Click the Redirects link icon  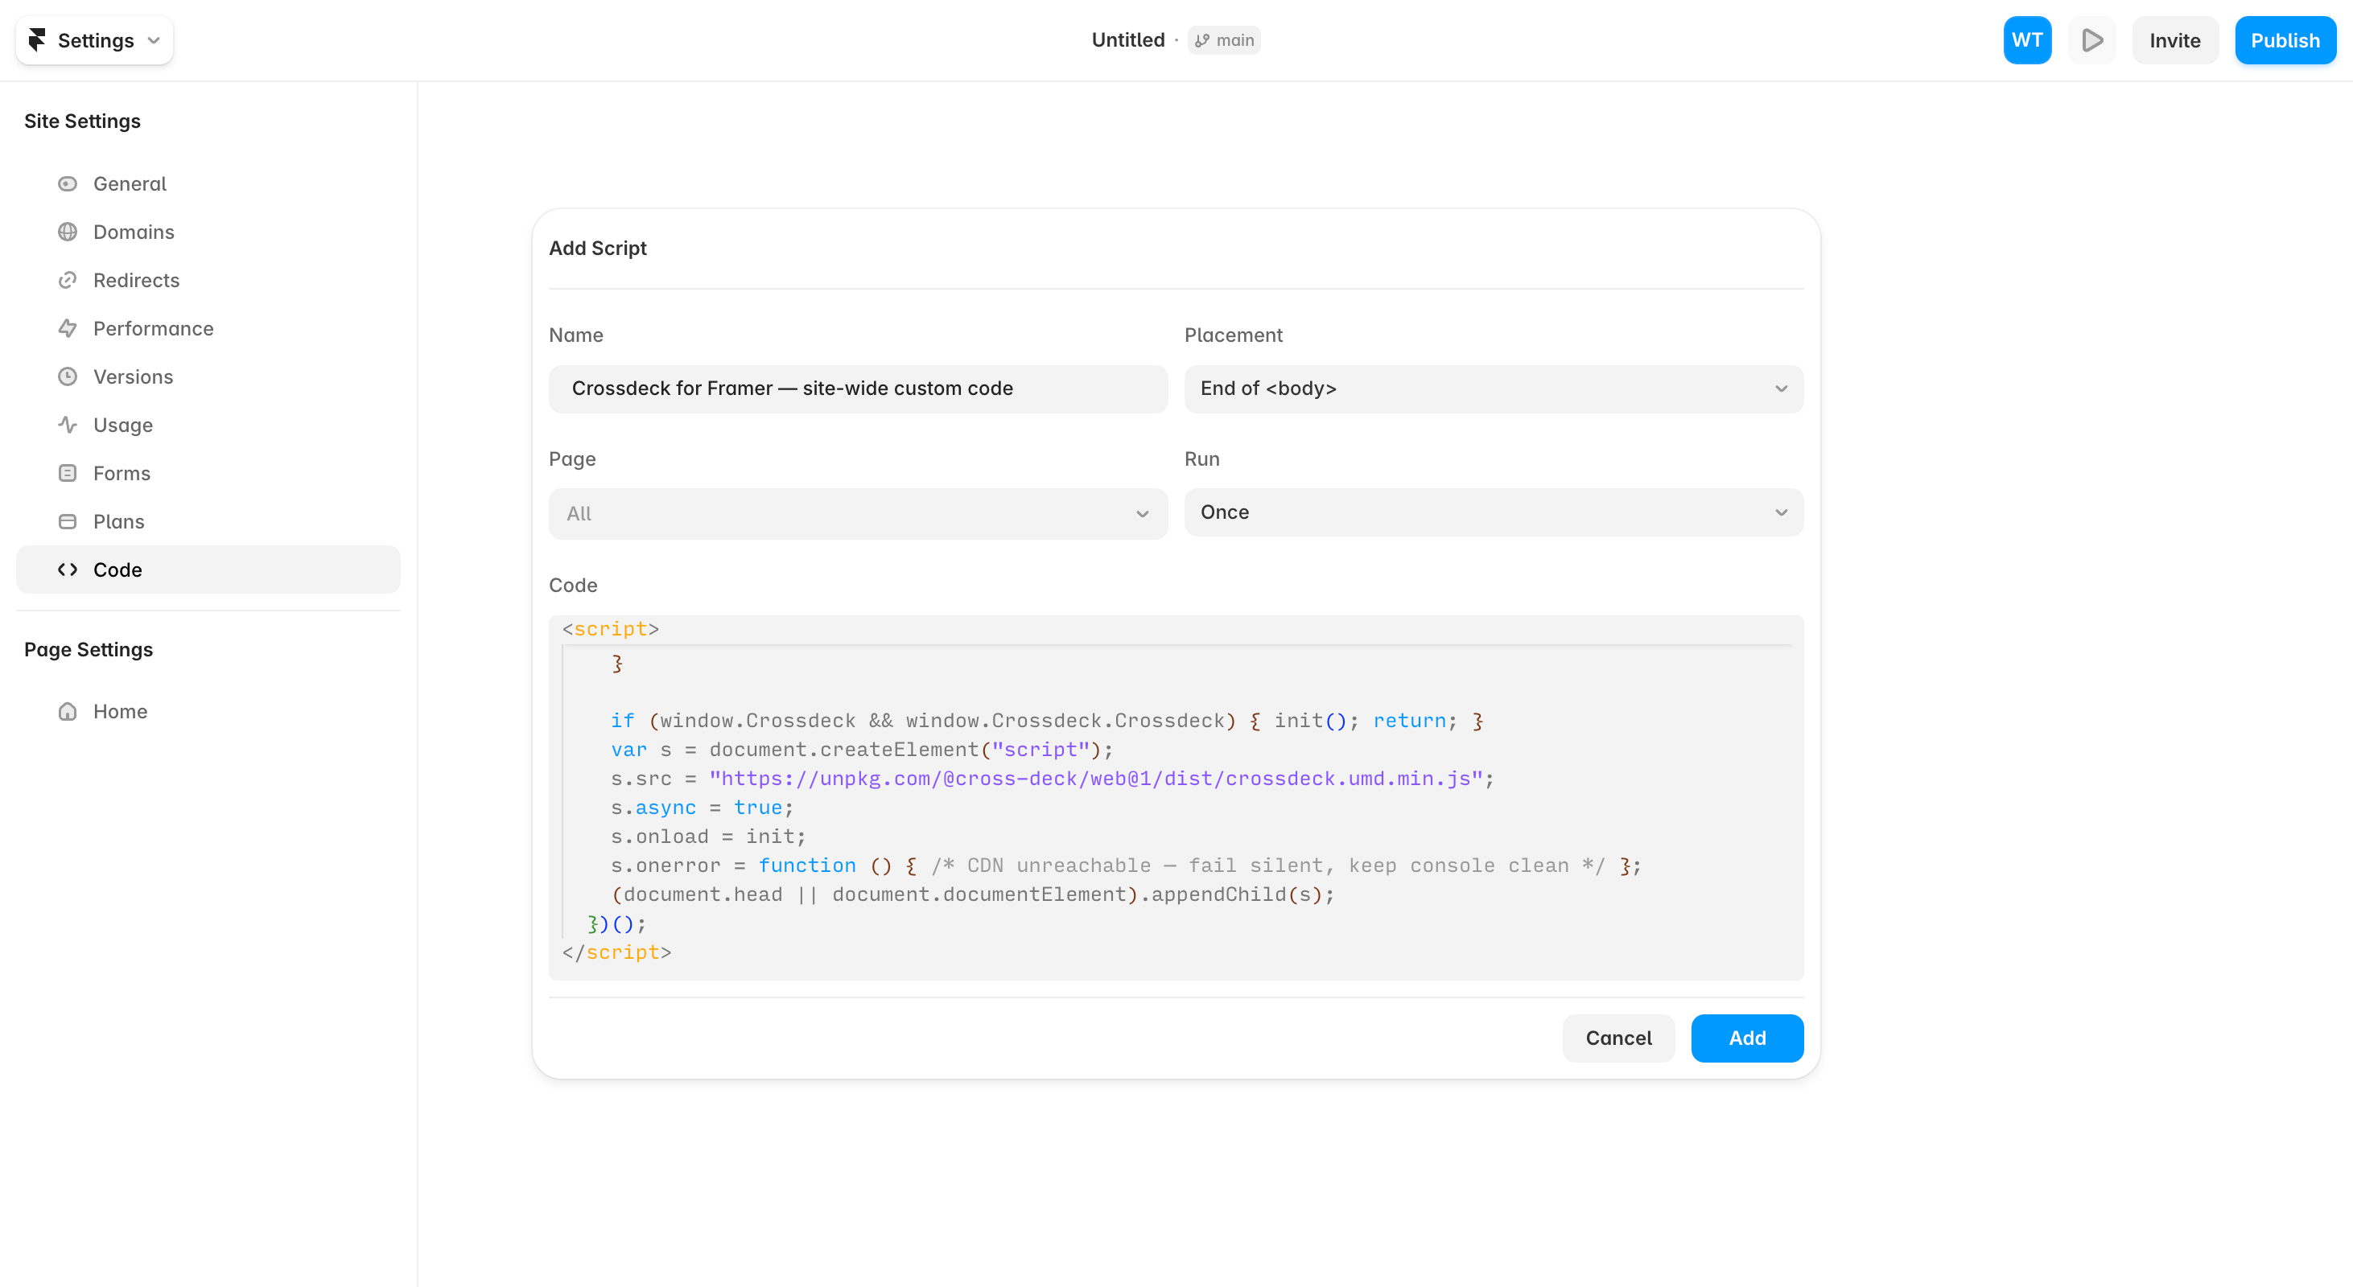pyautogui.click(x=68, y=280)
